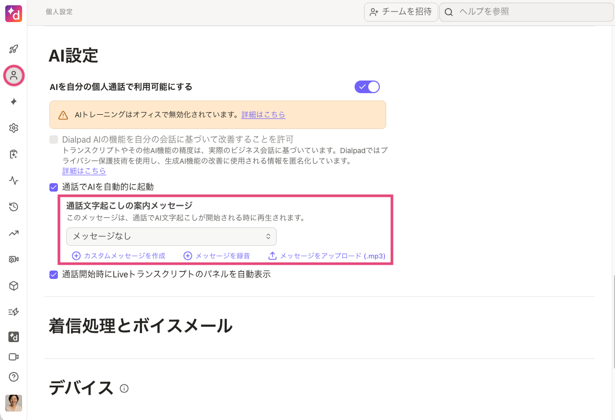Expand the デバイス section heading
Screen dimensions: 615x420
coord(81,388)
